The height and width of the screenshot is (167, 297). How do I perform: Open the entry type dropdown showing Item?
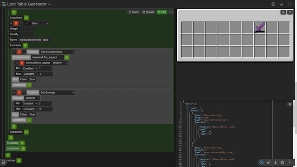coord(39,23)
